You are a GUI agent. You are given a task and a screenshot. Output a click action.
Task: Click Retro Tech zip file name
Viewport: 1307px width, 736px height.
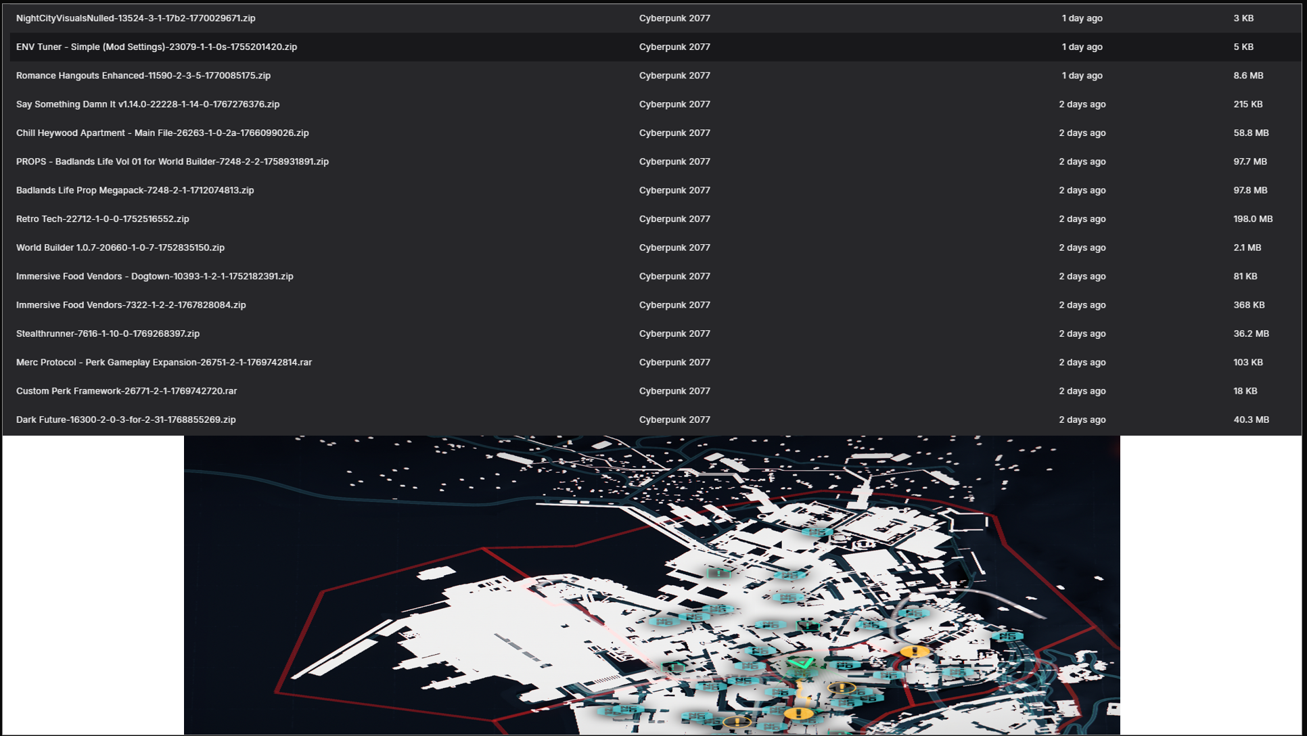pos(102,219)
